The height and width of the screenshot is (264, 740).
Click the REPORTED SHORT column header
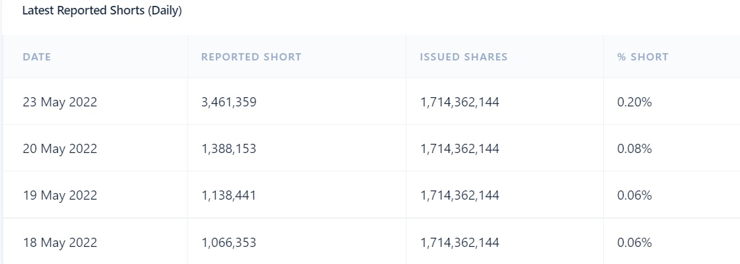pos(251,57)
